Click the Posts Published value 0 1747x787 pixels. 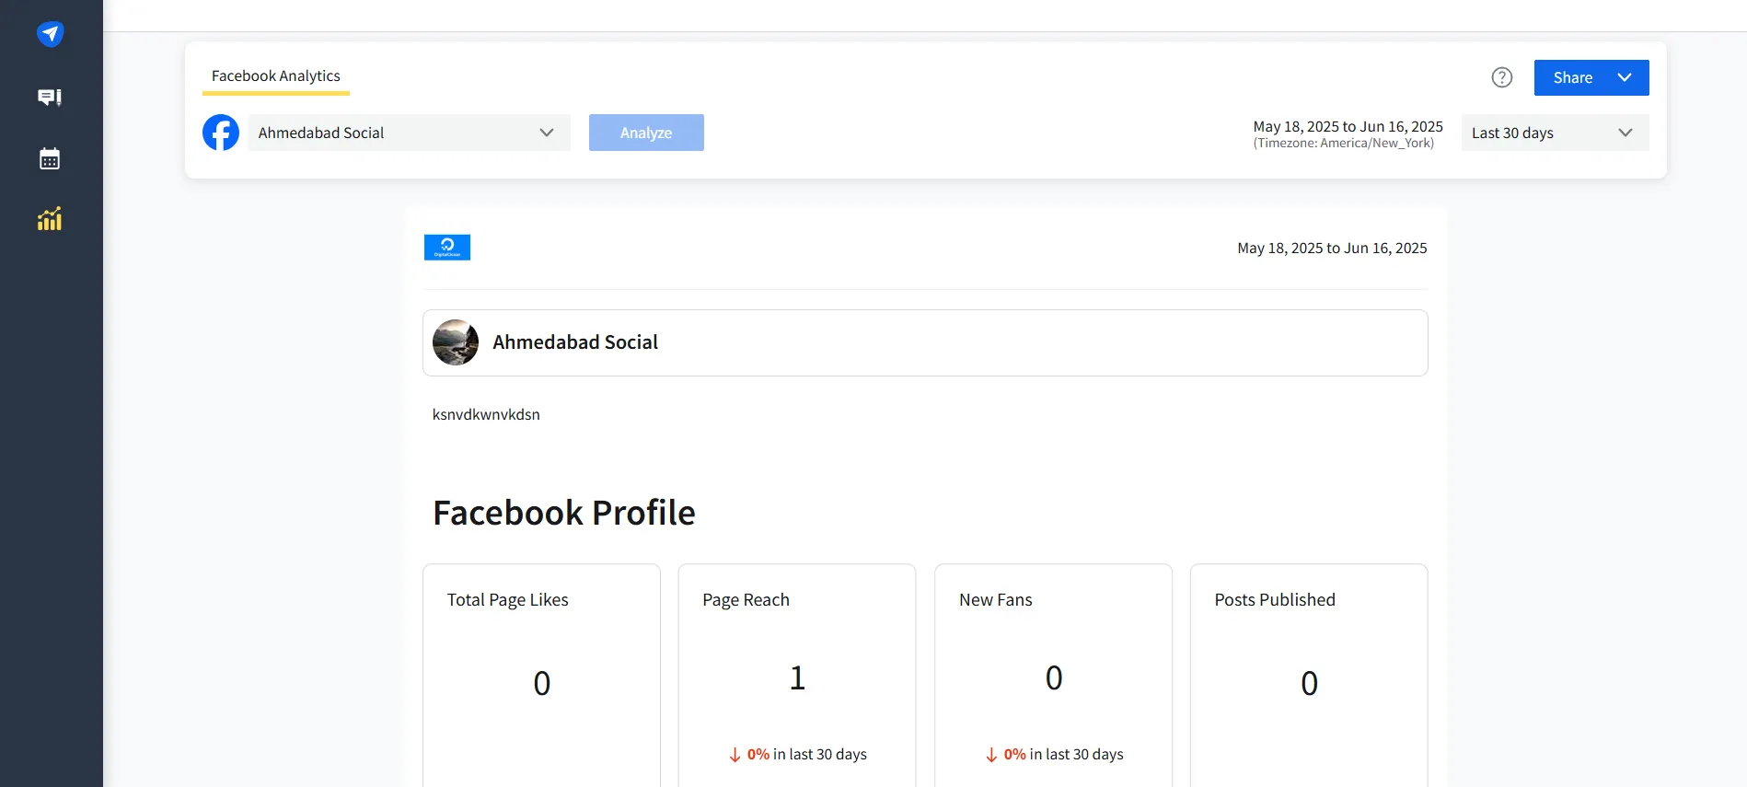[x=1310, y=684]
